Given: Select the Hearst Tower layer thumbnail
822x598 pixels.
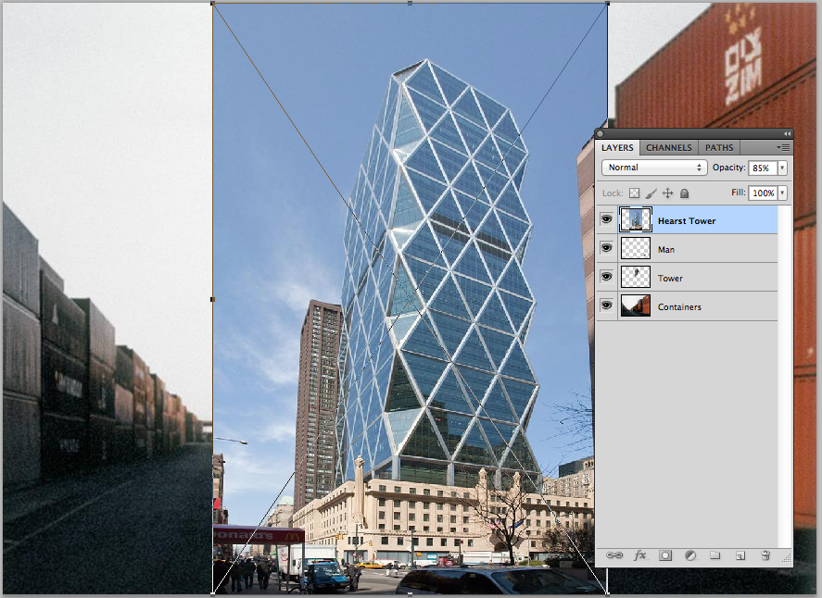Looking at the screenshot, I should 636,219.
